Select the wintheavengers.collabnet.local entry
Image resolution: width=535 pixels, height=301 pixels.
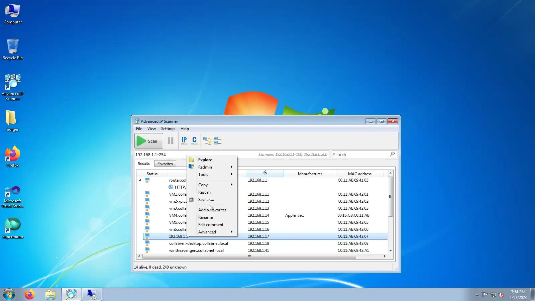point(196,250)
